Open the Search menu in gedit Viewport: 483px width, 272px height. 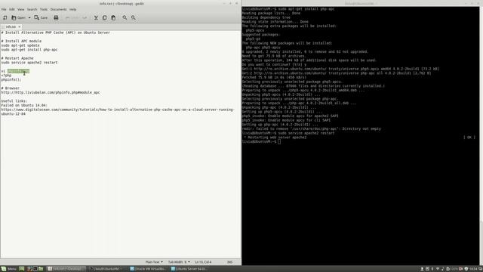(x=32, y=9)
